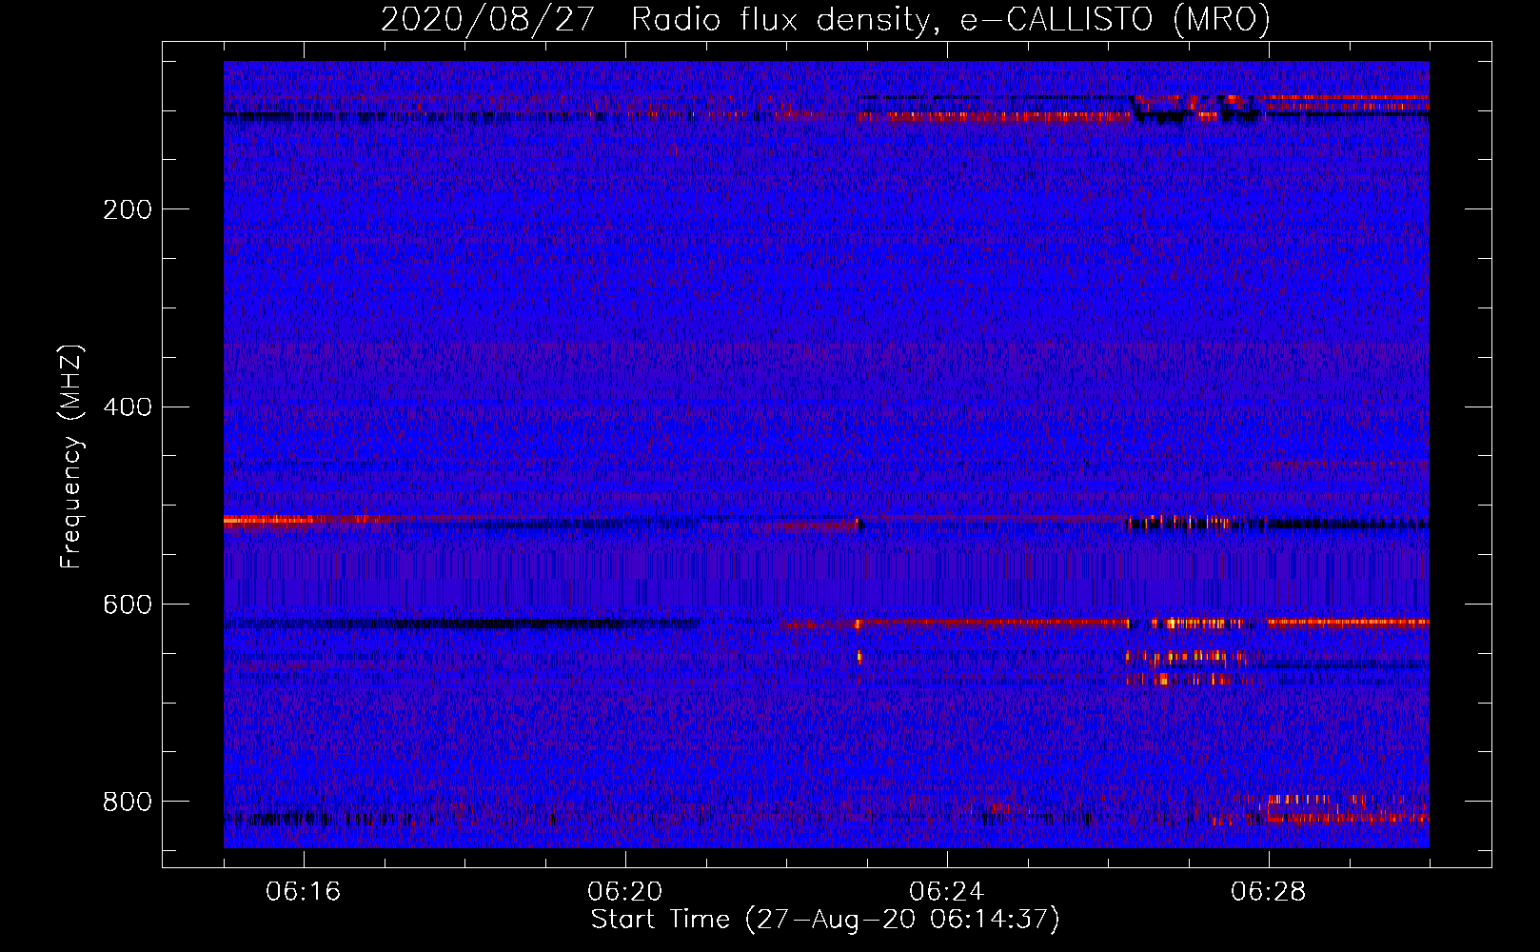Click the 'Frequency (MHZ)' axis label

(71, 457)
